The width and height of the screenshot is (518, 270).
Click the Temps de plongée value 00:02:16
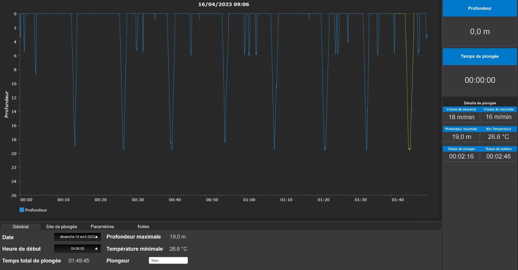[x=461, y=156]
